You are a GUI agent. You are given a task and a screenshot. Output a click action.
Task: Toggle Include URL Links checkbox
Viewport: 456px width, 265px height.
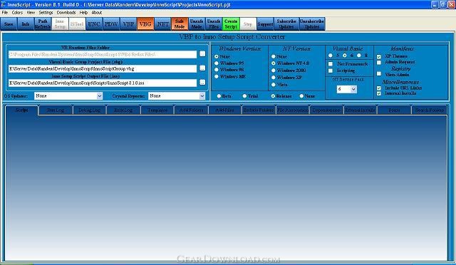tap(379, 88)
